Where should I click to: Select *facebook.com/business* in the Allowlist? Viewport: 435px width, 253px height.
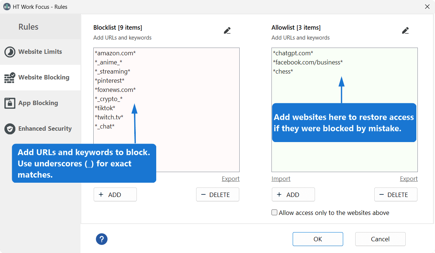(x=308, y=62)
